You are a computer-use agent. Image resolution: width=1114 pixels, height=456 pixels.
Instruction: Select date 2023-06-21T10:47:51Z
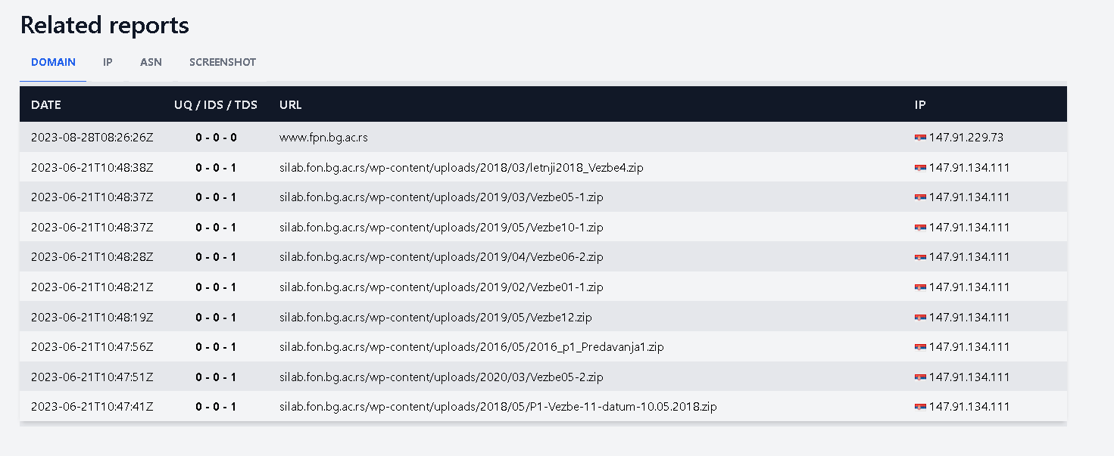click(92, 377)
